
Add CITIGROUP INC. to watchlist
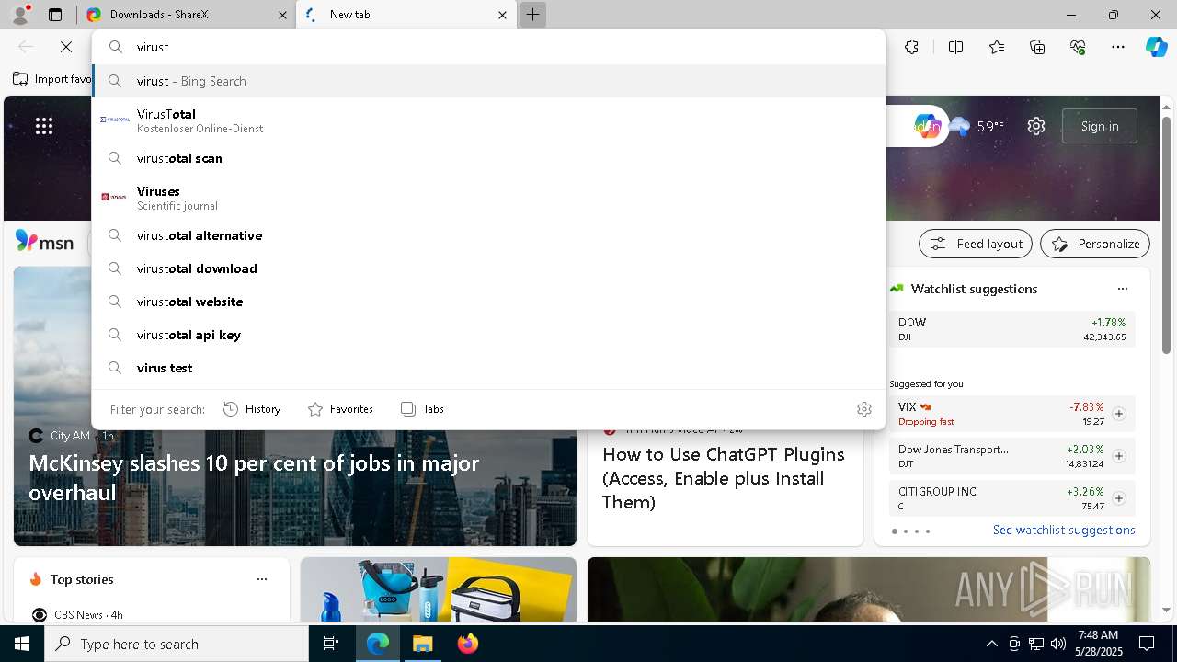[1119, 498]
